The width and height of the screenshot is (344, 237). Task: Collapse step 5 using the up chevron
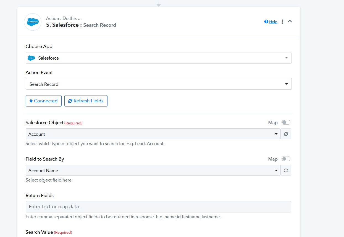point(290,21)
